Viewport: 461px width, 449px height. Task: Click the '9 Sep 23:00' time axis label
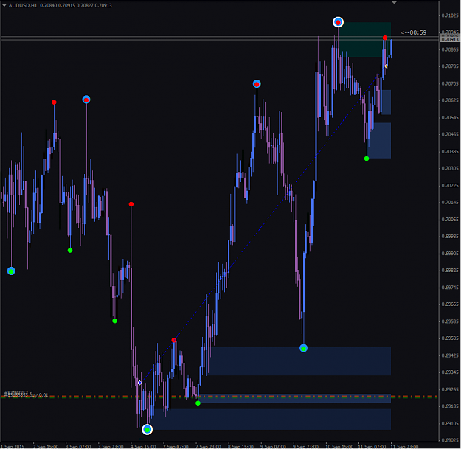(x=306, y=446)
